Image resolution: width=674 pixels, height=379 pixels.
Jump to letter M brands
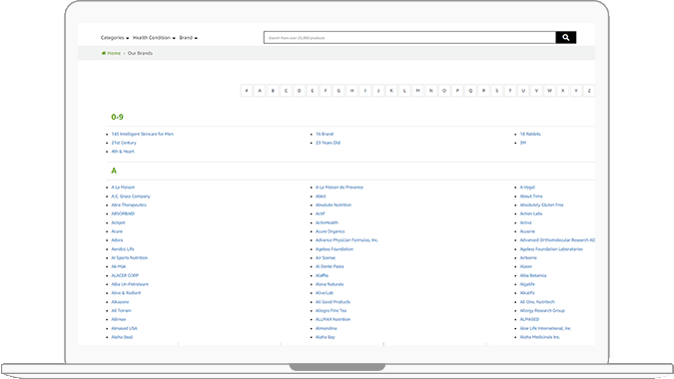(417, 91)
